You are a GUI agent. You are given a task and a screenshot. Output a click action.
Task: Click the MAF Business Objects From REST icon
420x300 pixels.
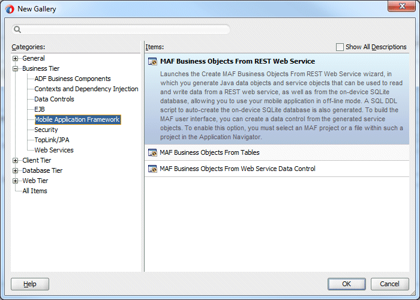point(152,61)
